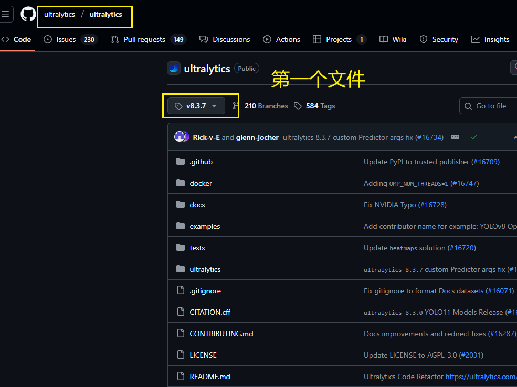Open the README.md file
The image size is (517, 387).
click(x=210, y=377)
